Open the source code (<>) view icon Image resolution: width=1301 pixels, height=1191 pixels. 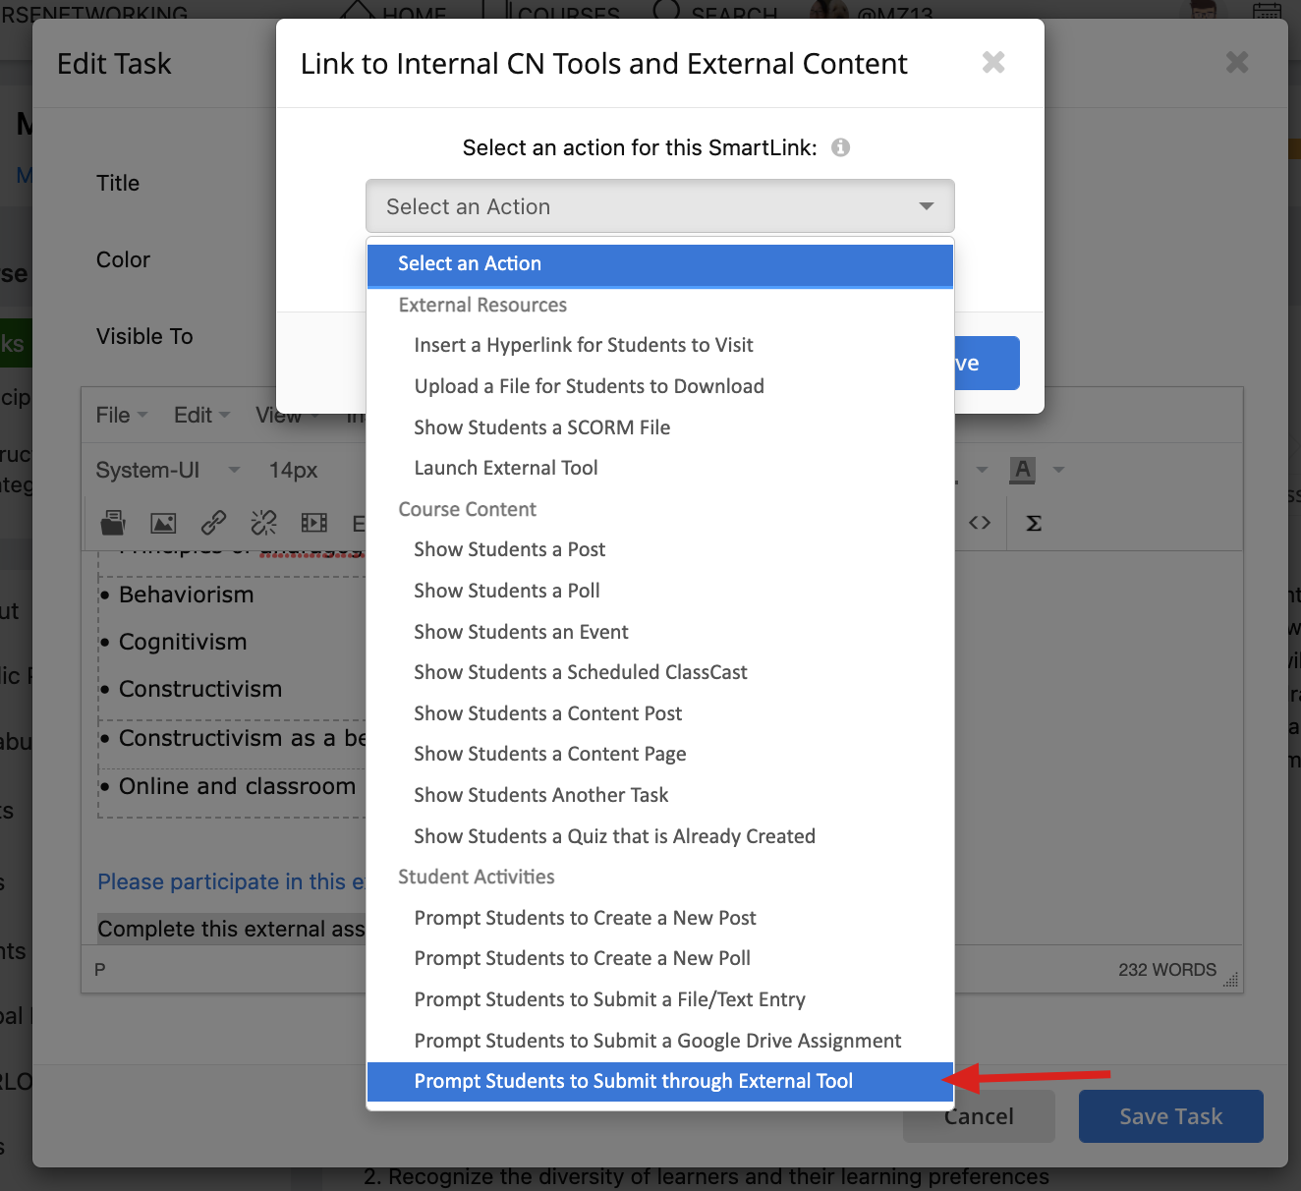point(980,523)
